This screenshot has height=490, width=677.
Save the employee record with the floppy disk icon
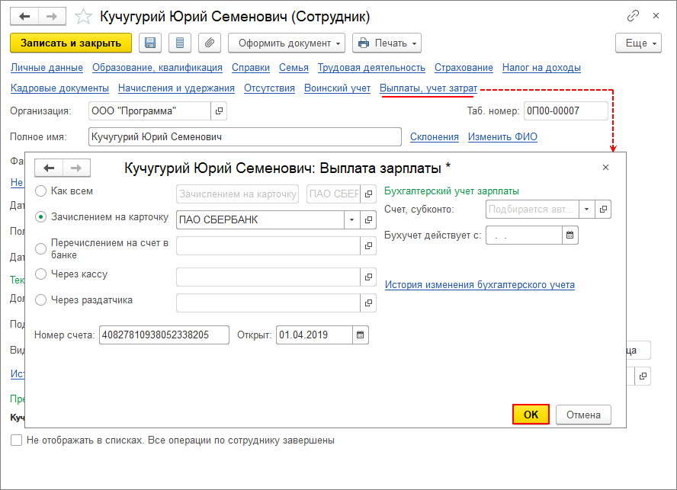click(x=150, y=43)
